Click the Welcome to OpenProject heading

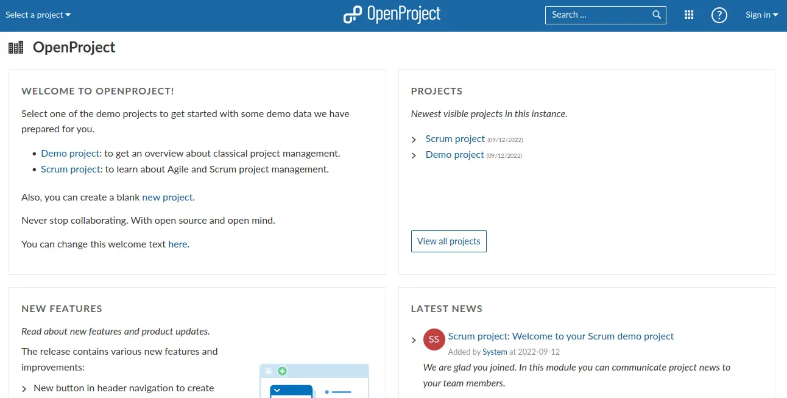tap(97, 91)
